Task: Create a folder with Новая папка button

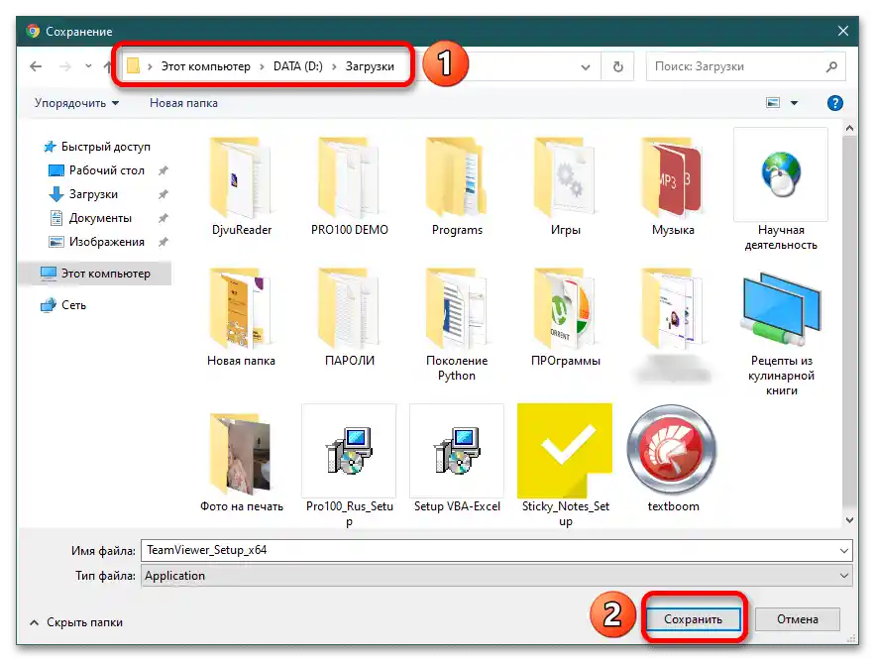Action: 183,103
